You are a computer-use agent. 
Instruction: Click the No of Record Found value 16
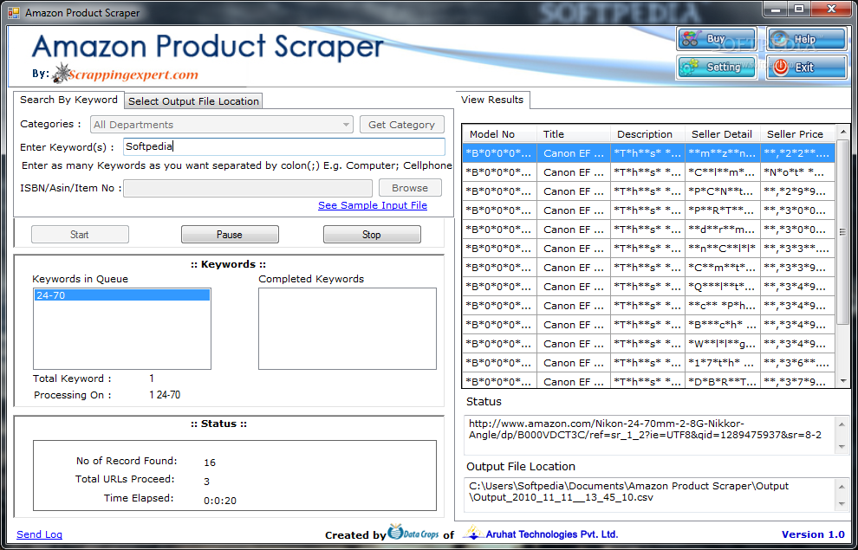tap(210, 463)
